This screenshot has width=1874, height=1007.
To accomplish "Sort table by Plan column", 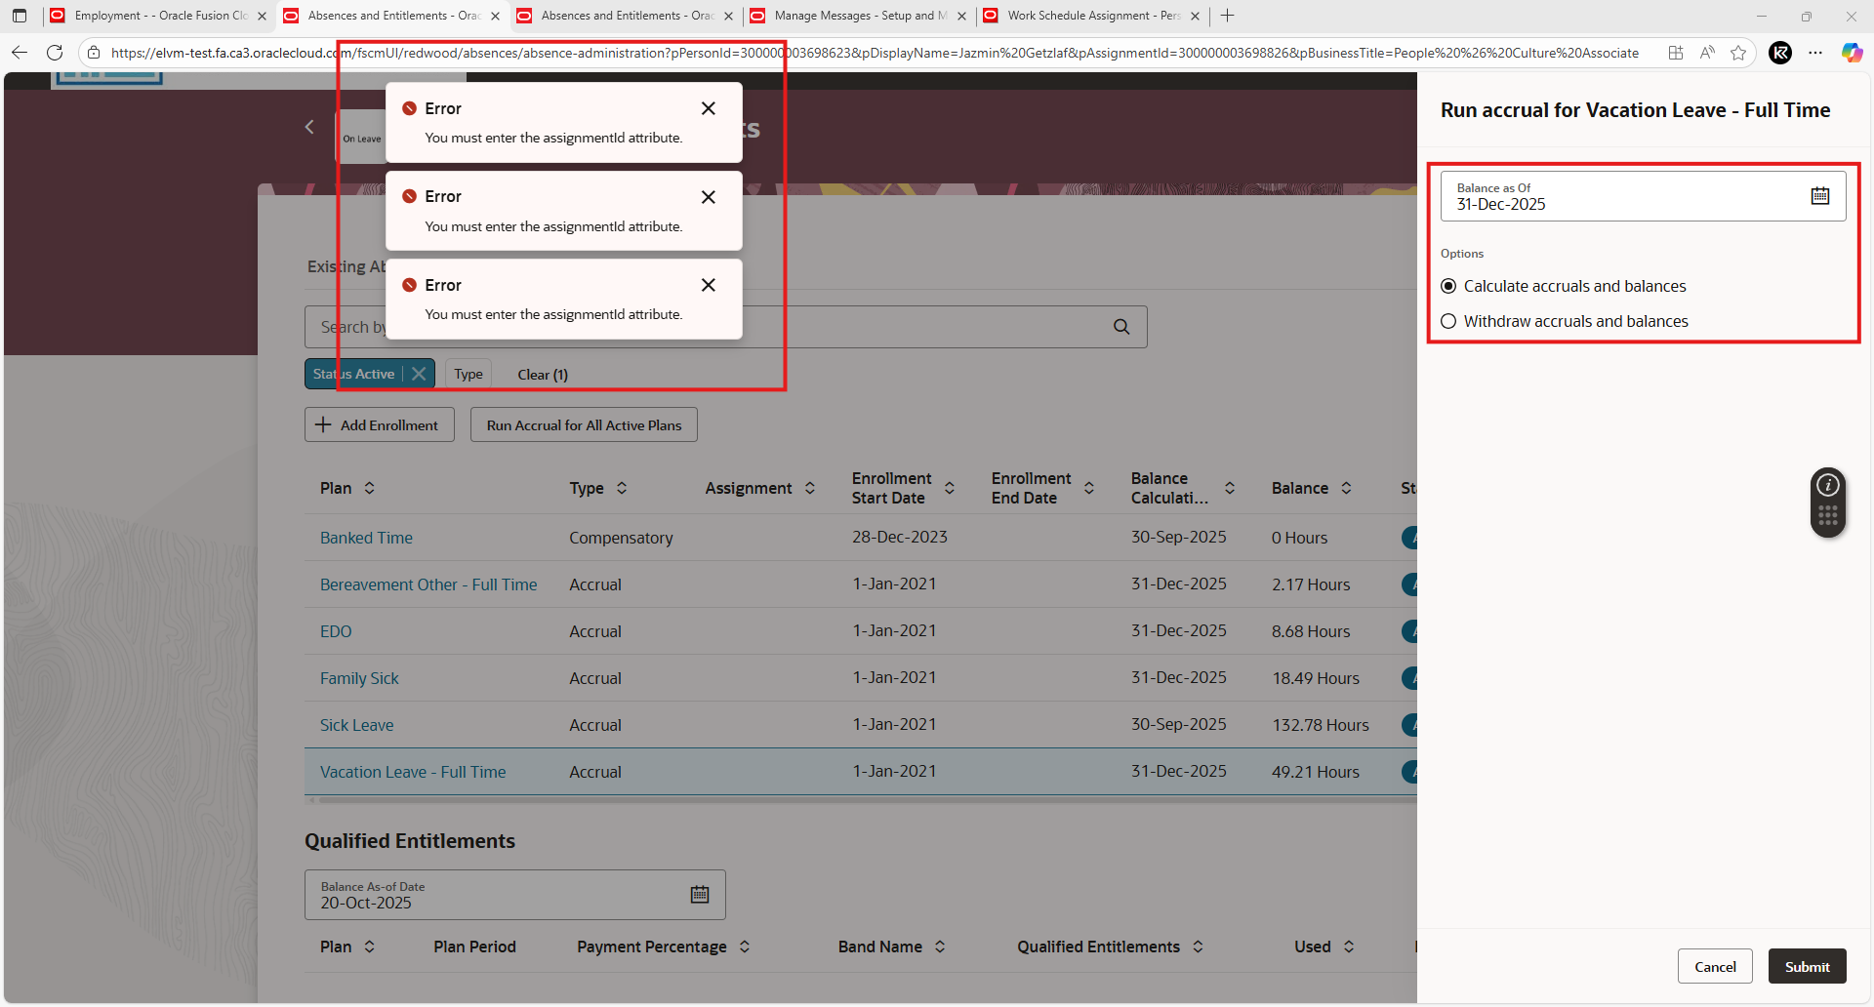I will pyautogui.click(x=369, y=488).
